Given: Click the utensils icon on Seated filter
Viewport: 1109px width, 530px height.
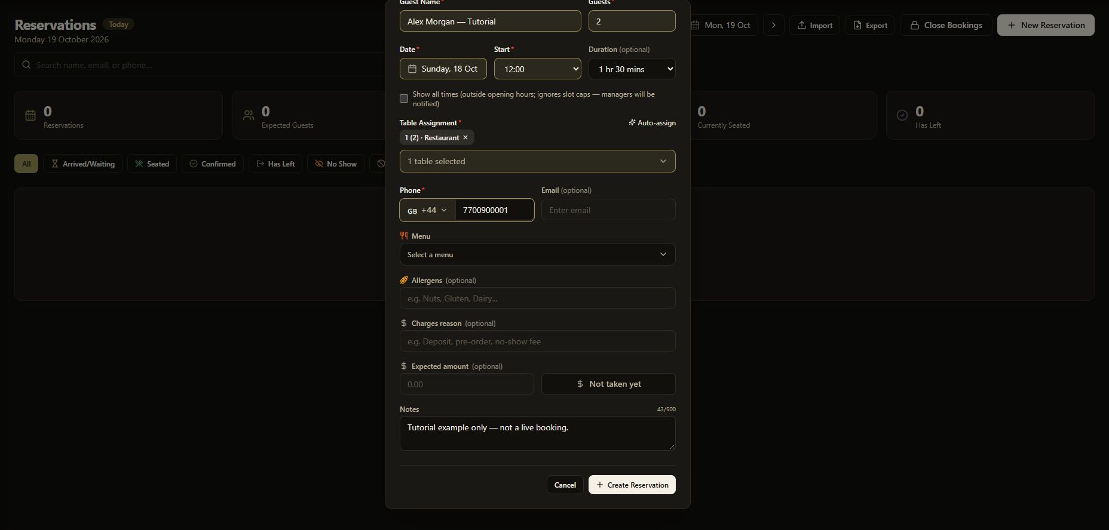Looking at the screenshot, I should pos(139,164).
